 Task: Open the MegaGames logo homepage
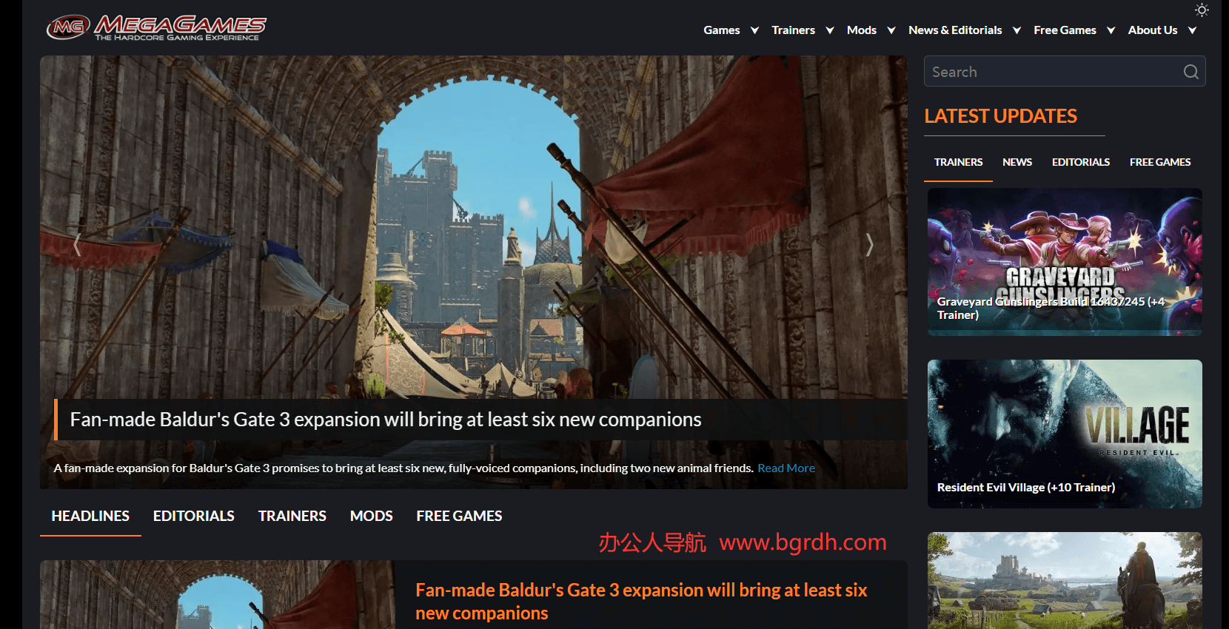click(x=156, y=28)
